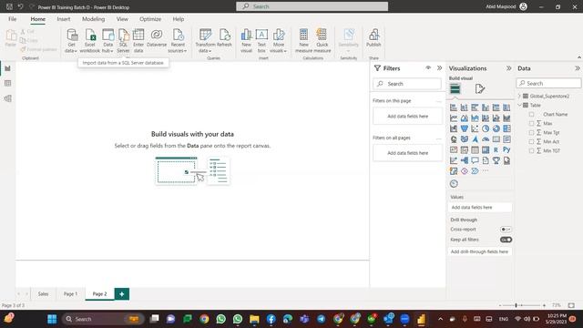Select the donut chart visual
The image size is (583, 328).
[496, 128]
